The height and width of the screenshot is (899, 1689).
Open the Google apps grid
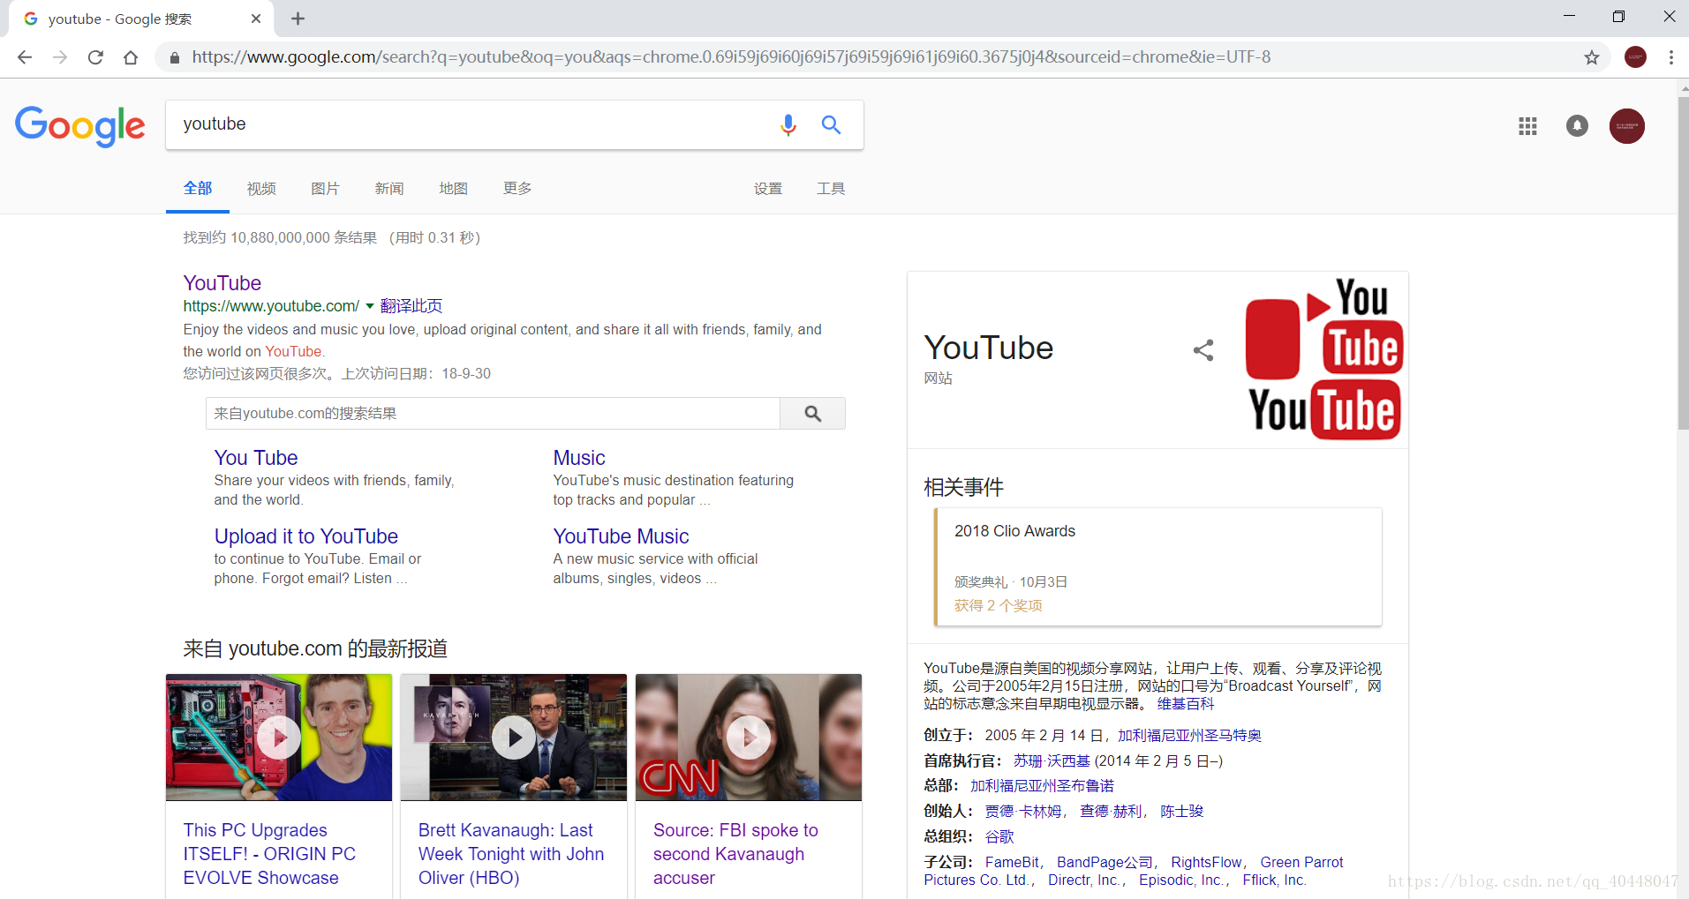(x=1527, y=126)
